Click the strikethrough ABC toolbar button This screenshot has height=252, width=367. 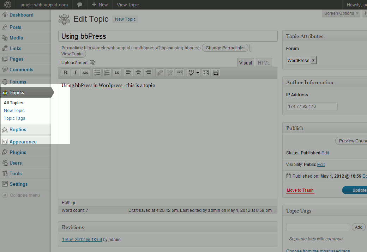pyautogui.click(x=85, y=73)
